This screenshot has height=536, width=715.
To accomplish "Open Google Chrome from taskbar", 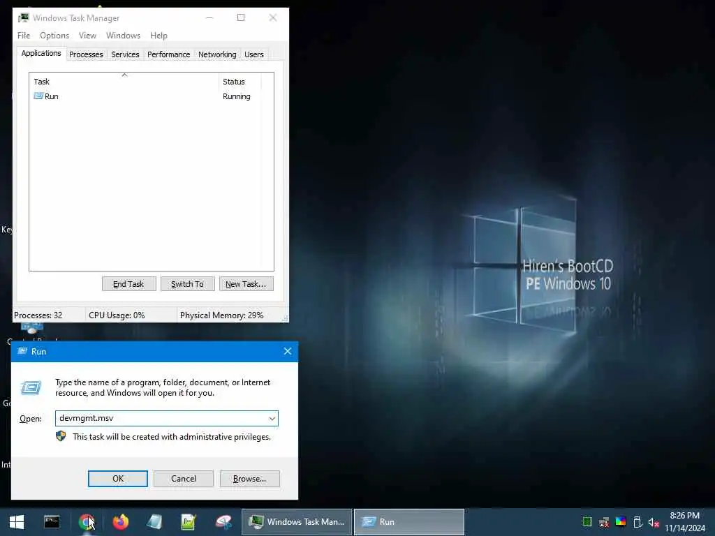I will [86, 522].
